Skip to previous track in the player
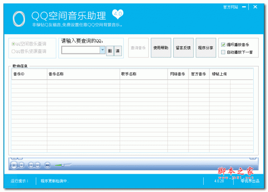Screen dimensions: 268x192 tap(31, 165)
